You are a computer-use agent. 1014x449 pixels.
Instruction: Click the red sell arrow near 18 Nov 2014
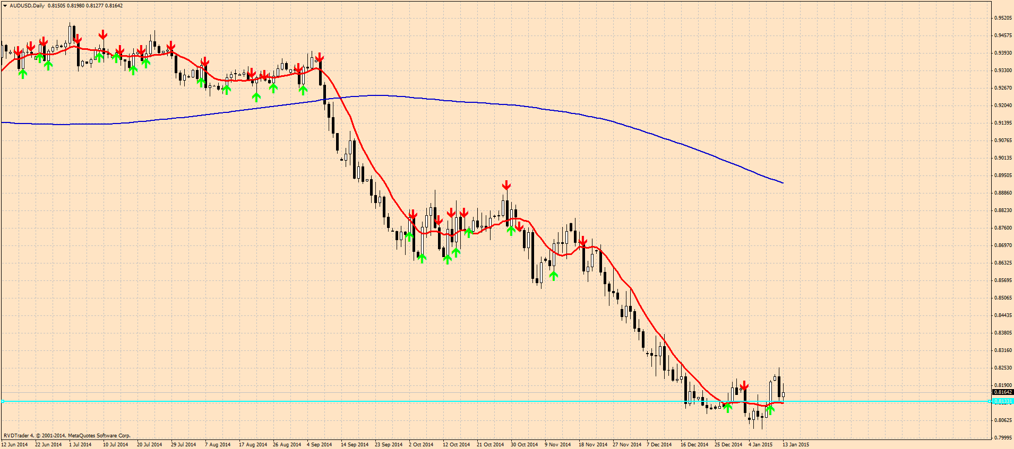[x=583, y=241]
